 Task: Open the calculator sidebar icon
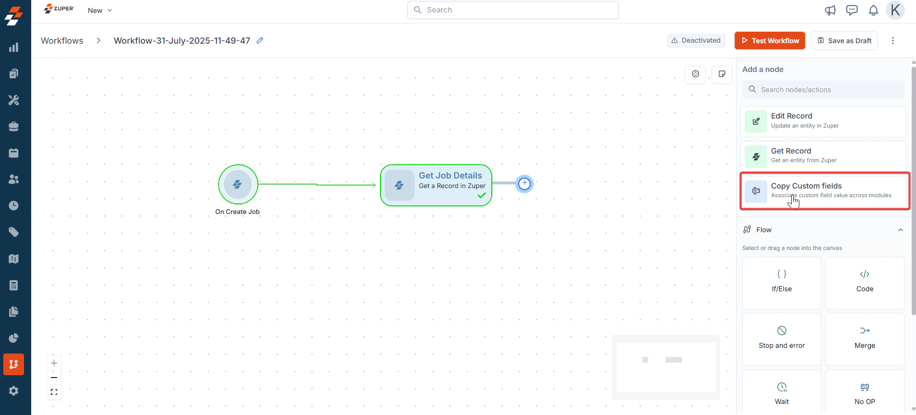14,285
